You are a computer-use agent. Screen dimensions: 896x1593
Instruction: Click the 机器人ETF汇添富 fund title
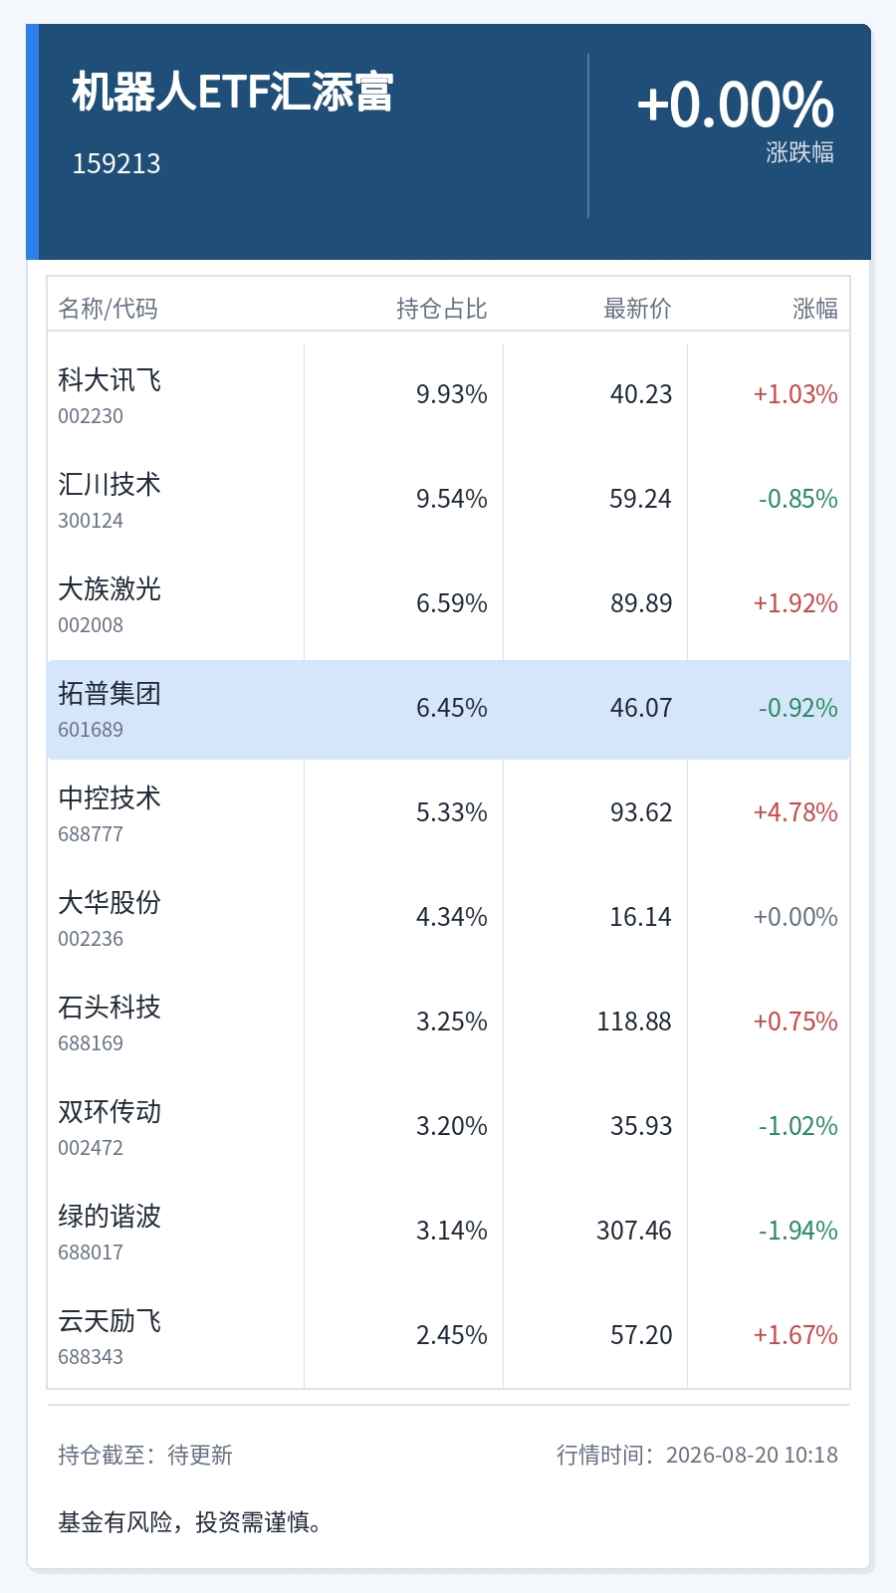(233, 92)
